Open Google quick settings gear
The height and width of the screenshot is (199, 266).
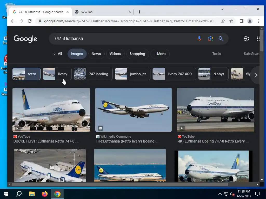click(246, 39)
